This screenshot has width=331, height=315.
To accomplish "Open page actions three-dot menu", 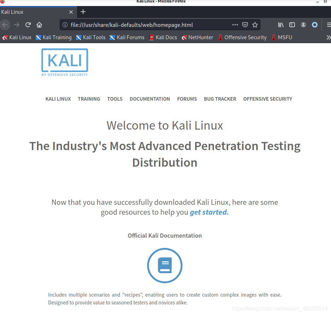I will pyautogui.click(x=235, y=25).
